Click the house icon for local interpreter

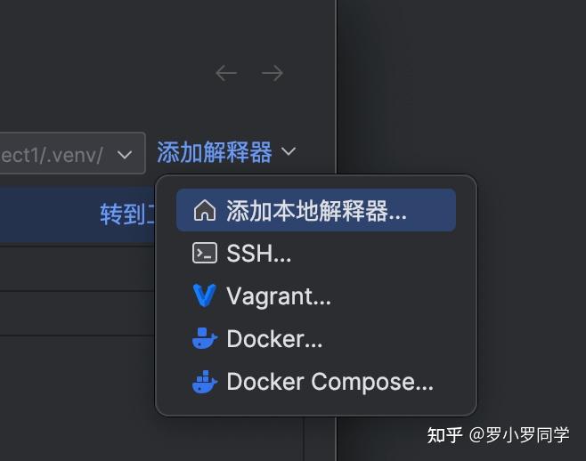coord(205,210)
